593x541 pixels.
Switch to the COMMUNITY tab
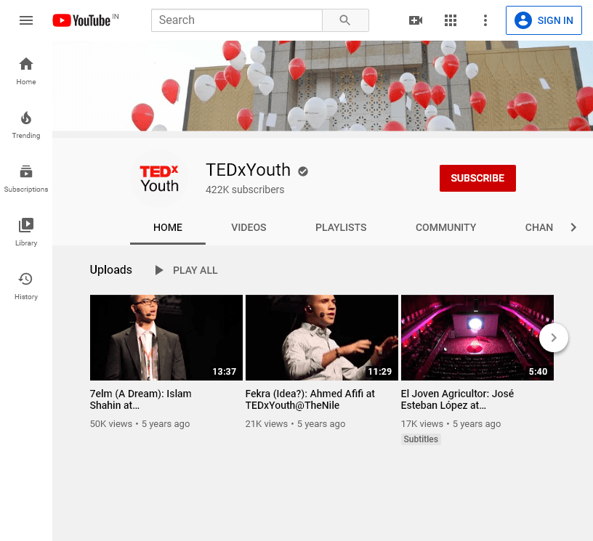pyautogui.click(x=446, y=227)
